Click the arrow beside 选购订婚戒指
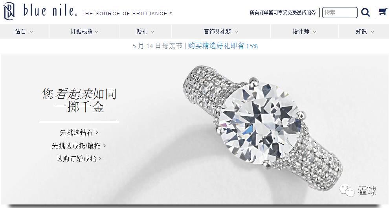Viewport: 389px width, 208px height. (x=100, y=158)
